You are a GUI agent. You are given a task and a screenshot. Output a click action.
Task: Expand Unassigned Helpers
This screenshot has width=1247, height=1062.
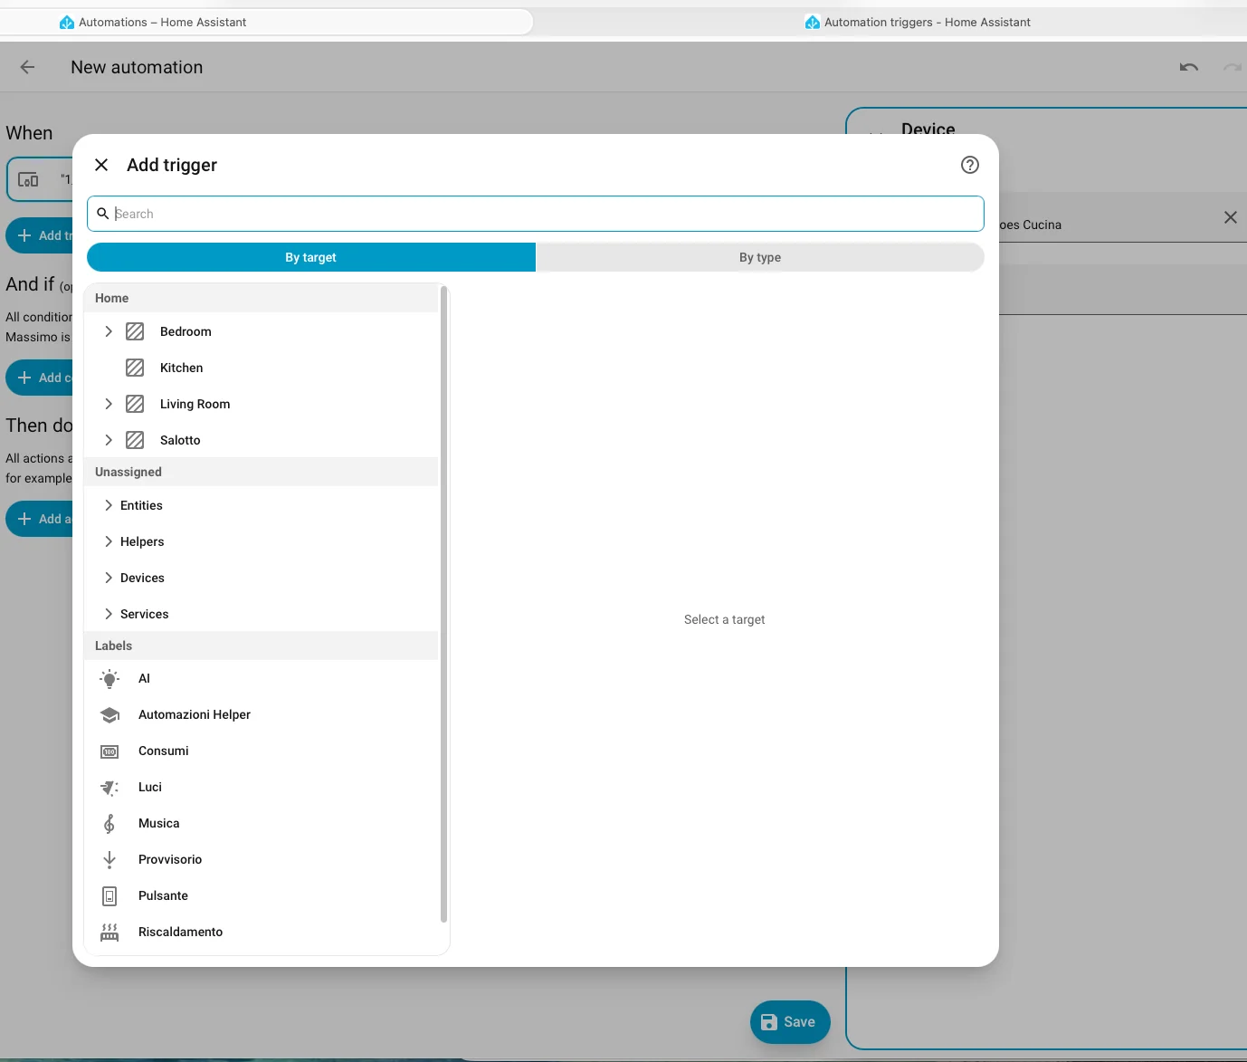(x=109, y=541)
